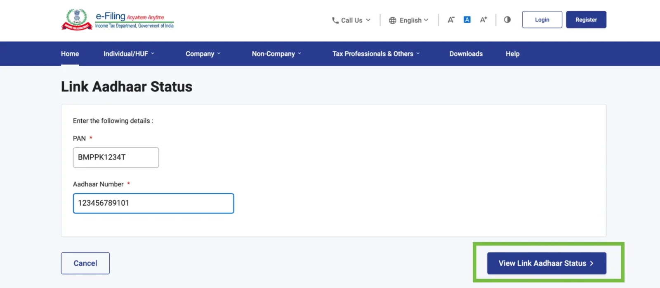
Task: Toggle the high contrast mode icon
Action: coord(507,19)
